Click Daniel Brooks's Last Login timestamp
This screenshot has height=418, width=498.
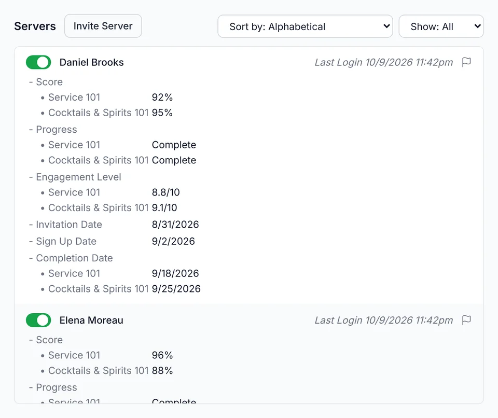coord(384,62)
